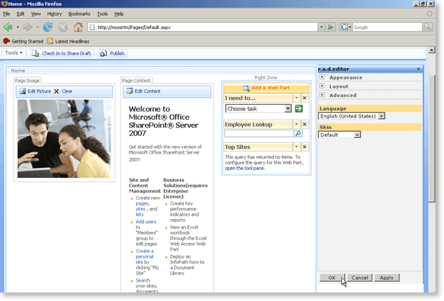Screen dimensions: 444x301
Task: Open the Help menu
Action: click(x=119, y=13)
